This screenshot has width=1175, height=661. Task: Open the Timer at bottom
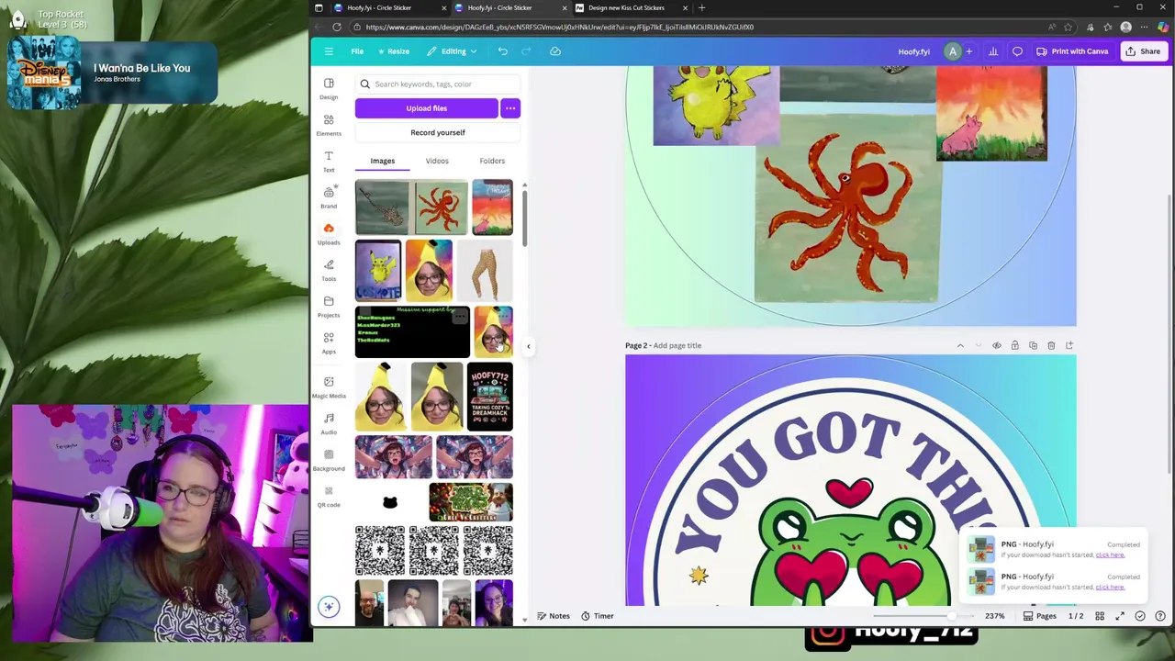(x=597, y=616)
